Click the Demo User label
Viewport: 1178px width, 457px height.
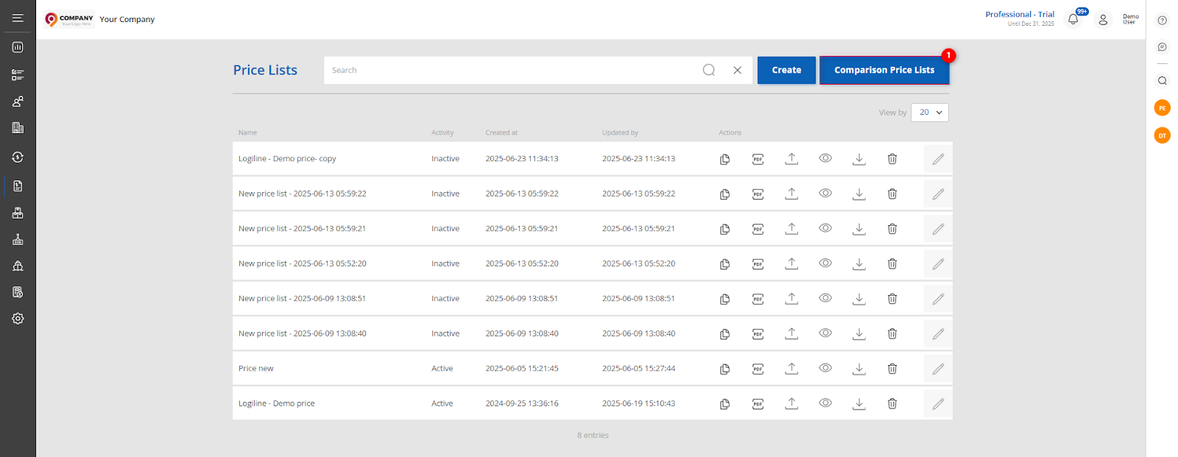pos(1130,19)
